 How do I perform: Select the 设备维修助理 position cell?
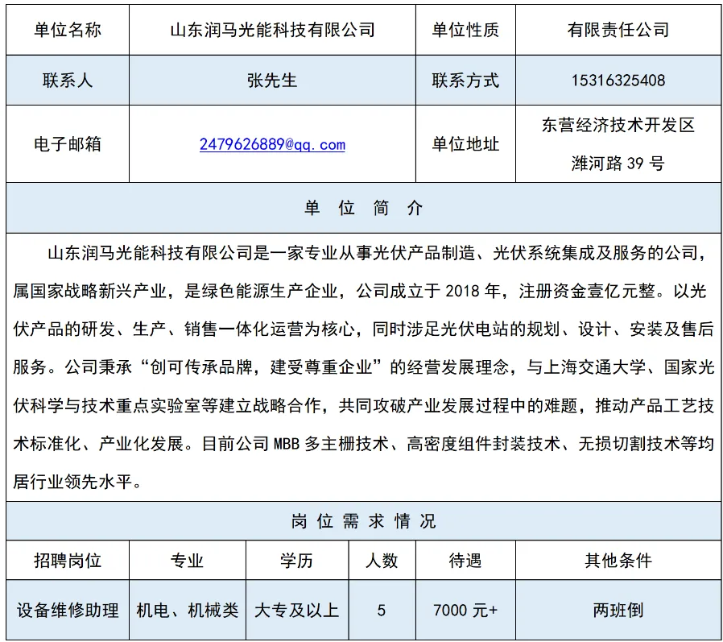(x=68, y=610)
